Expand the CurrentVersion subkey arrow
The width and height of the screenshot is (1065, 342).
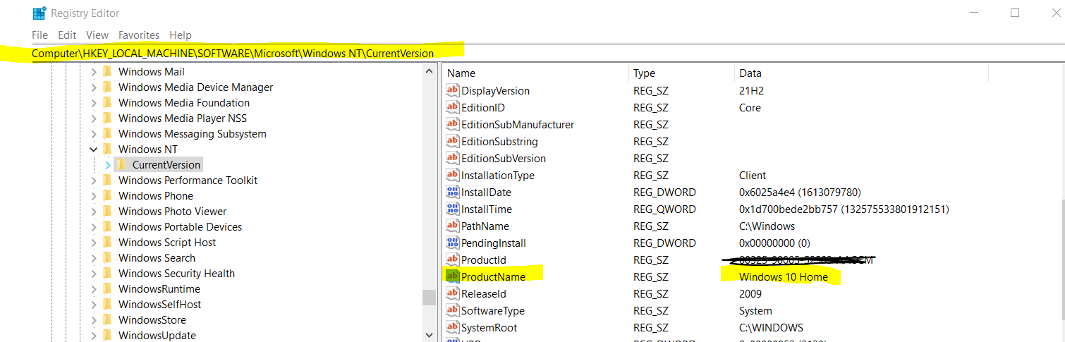(x=108, y=164)
